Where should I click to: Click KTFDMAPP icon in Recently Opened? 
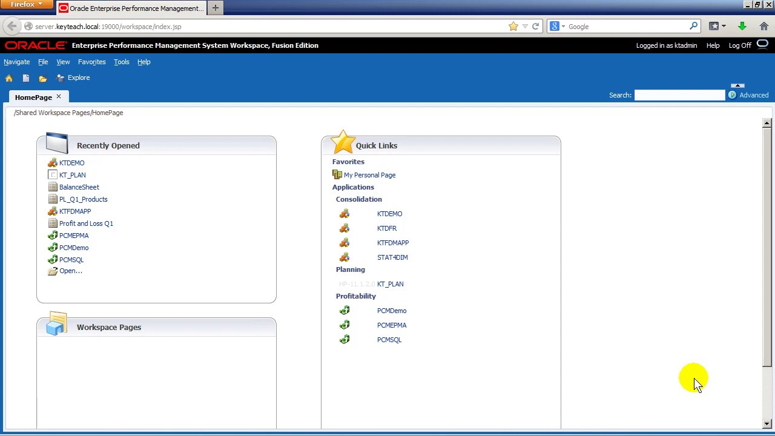(x=53, y=211)
